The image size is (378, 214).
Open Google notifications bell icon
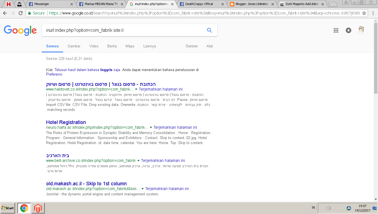[349, 30]
